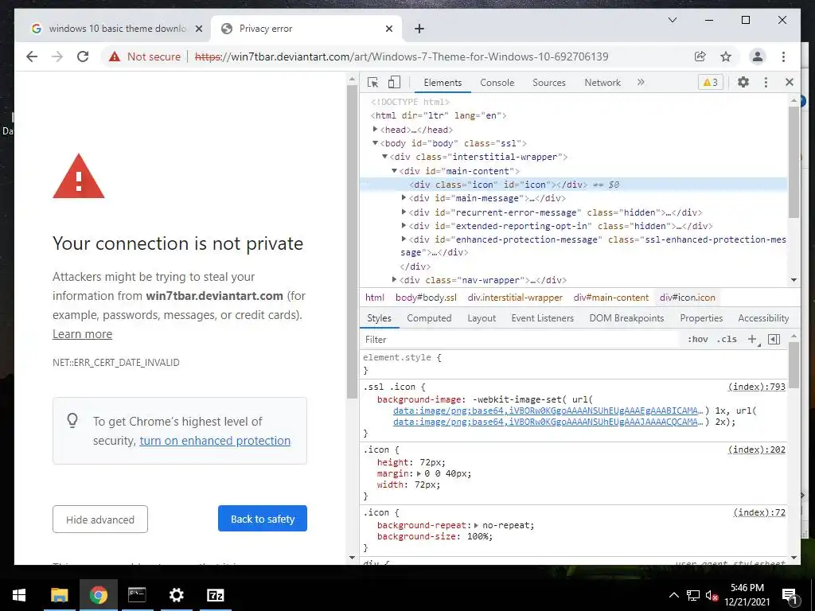
Task: Expand the extended-reporting-opt-in div node
Action: [404, 225]
